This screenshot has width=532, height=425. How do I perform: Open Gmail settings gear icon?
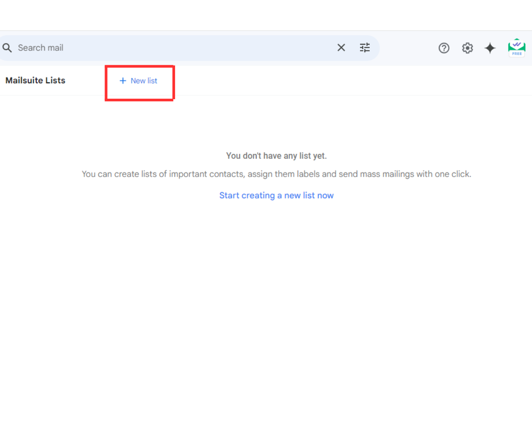pyautogui.click(x=467, y=48)
